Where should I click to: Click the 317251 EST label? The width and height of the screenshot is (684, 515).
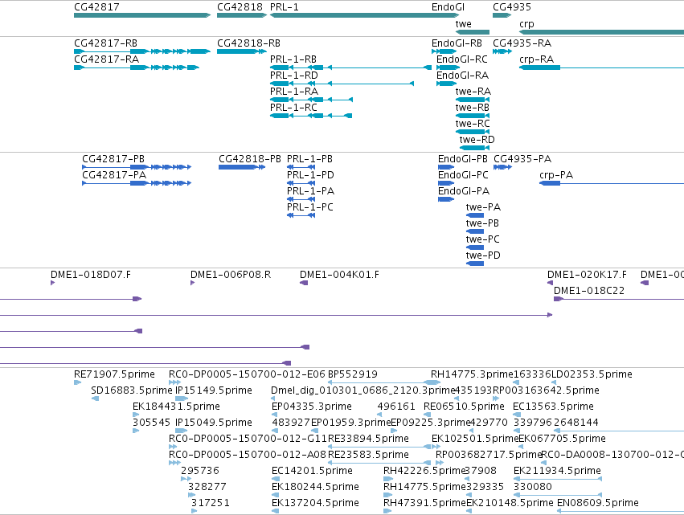(211, 503)
